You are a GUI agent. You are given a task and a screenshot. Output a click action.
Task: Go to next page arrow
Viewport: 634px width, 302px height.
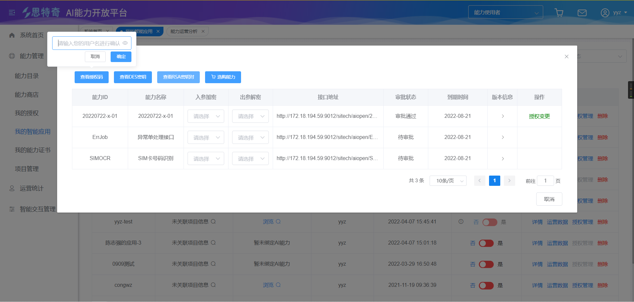(x=509, y=181)
